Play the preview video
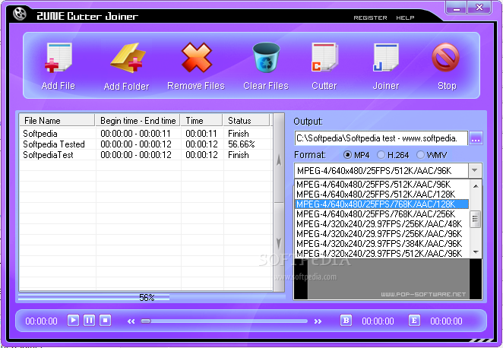This screenshot has height=348, width=503. [73, 320]
